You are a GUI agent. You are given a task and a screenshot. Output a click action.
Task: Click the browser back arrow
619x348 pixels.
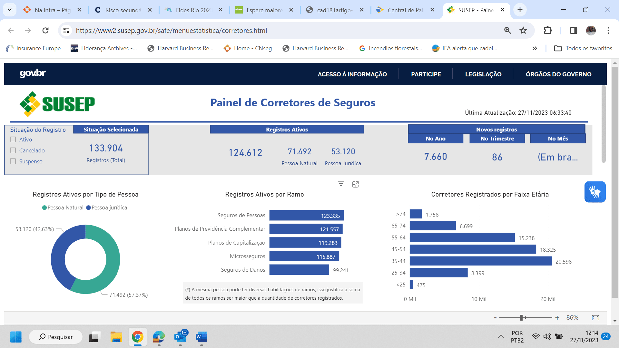pos(11,30)
